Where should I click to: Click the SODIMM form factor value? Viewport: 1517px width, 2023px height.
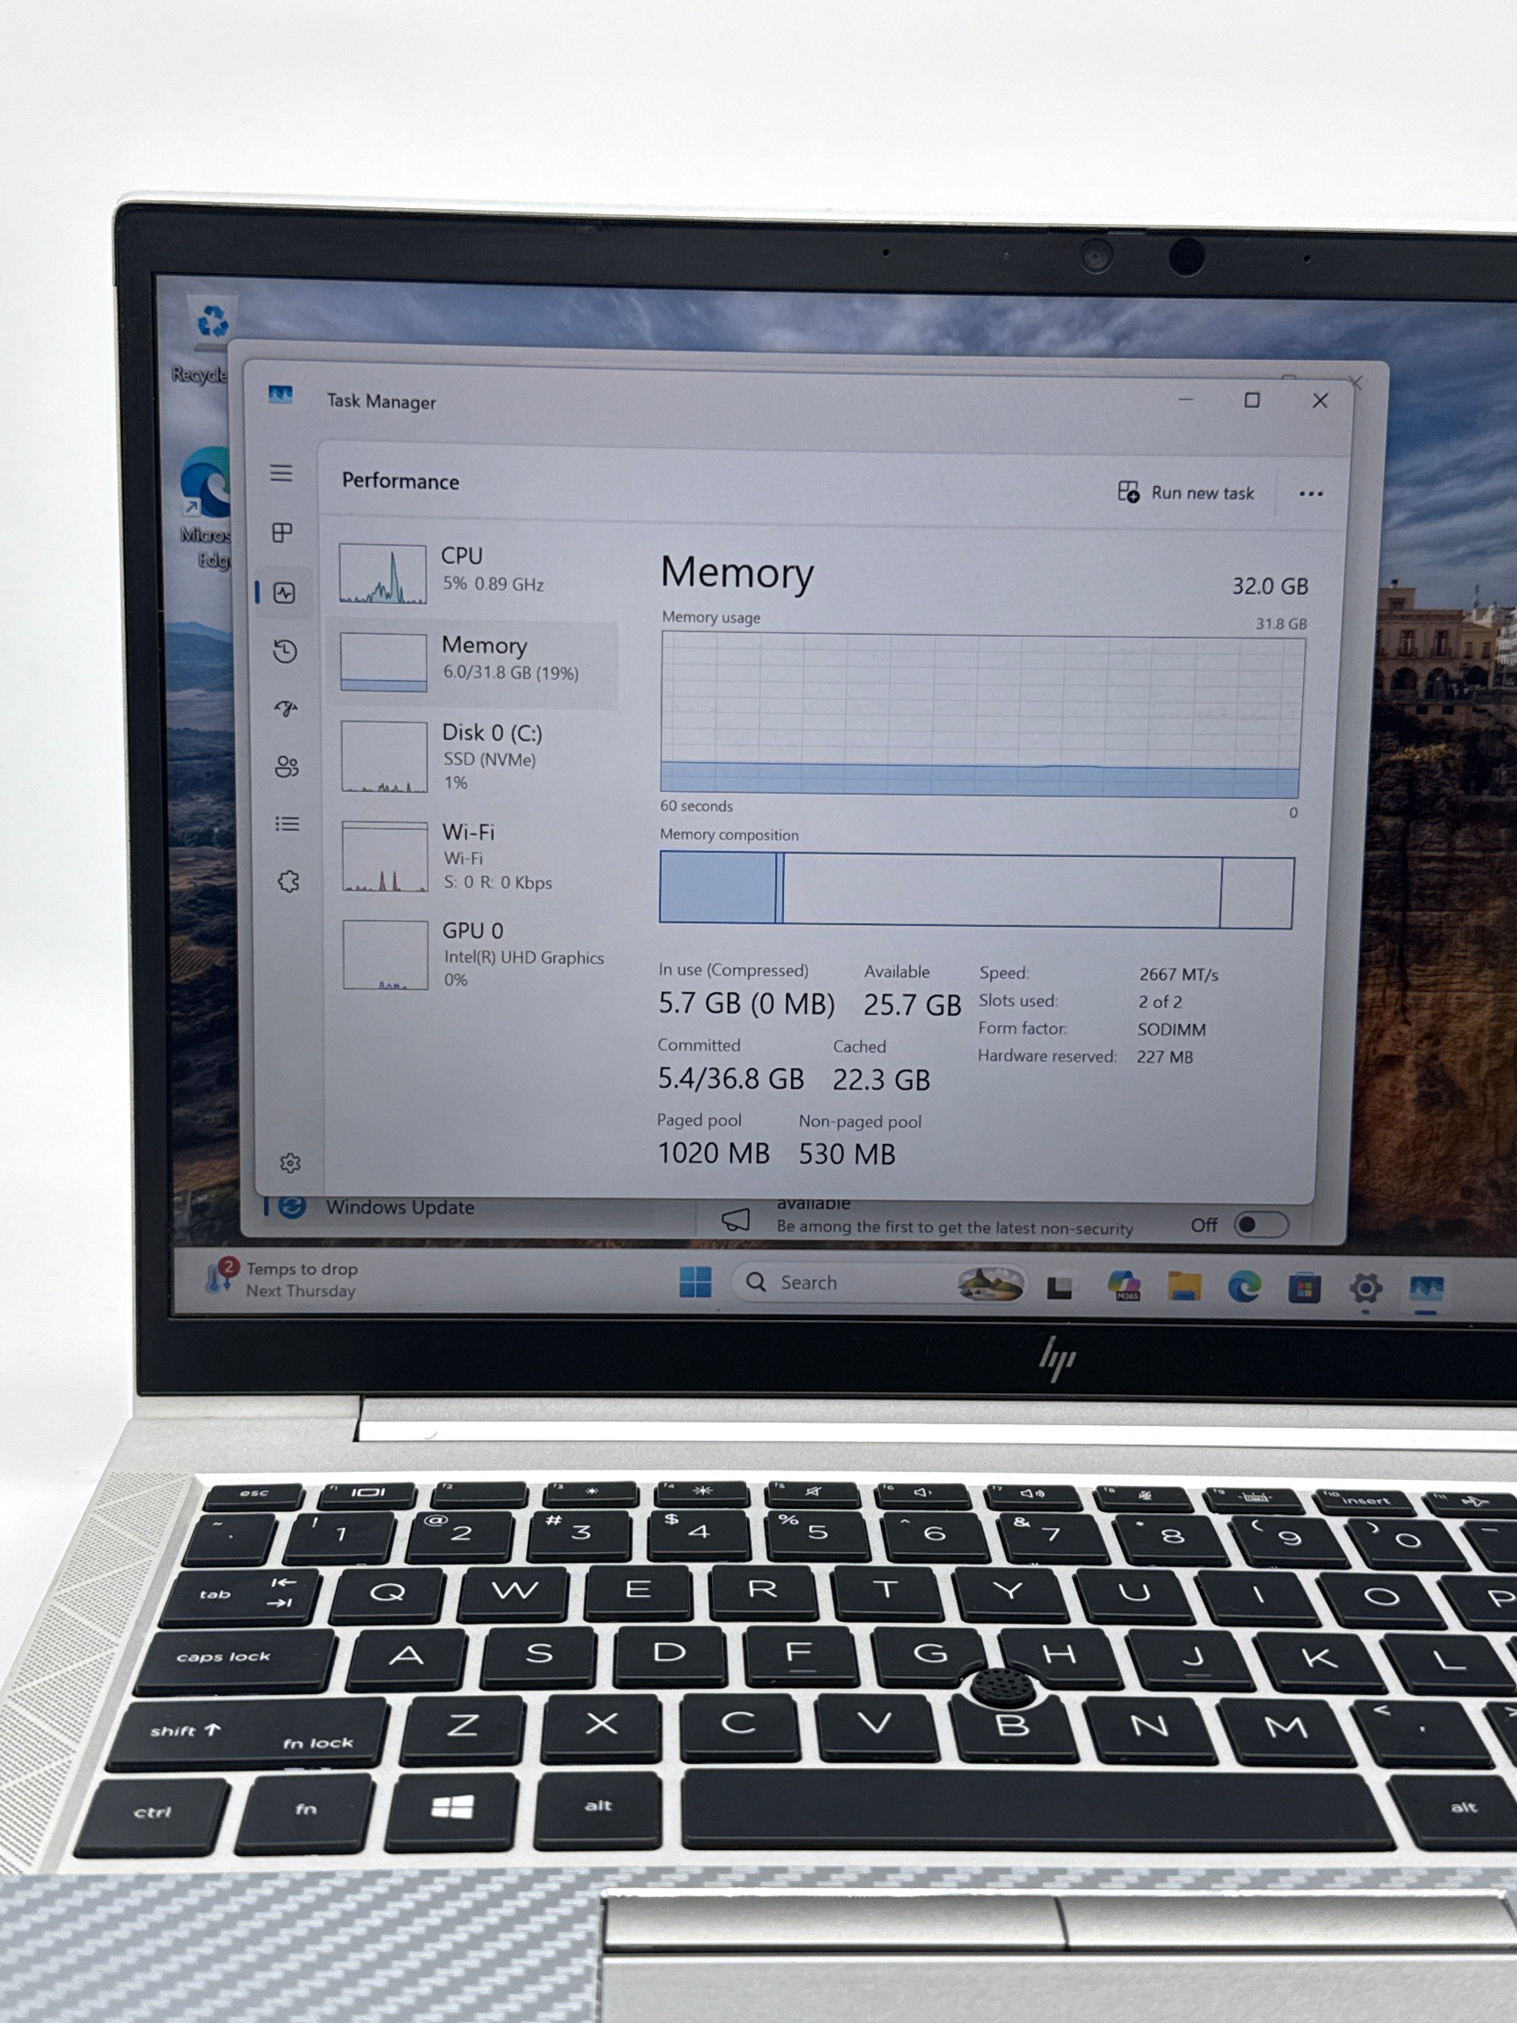pyautogui.click(x=1170, y=1030)
